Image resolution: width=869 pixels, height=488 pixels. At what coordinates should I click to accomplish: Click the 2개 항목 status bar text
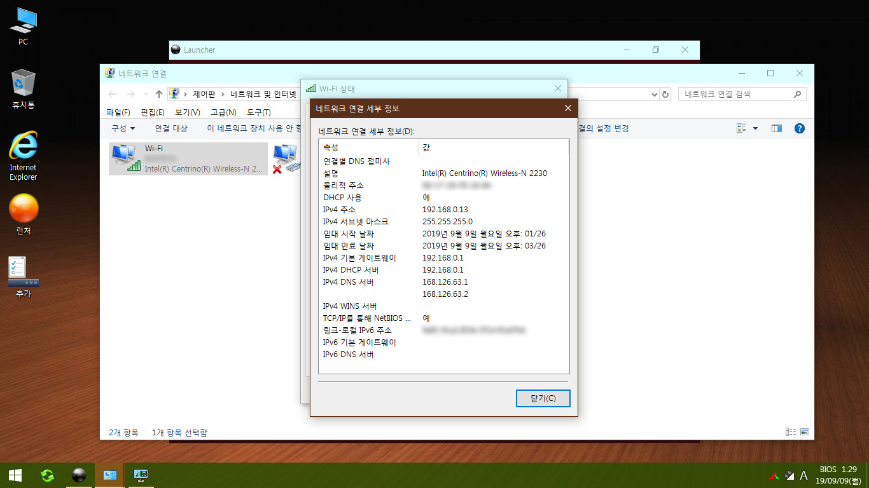pyautogui.click(x=123, y=433)
